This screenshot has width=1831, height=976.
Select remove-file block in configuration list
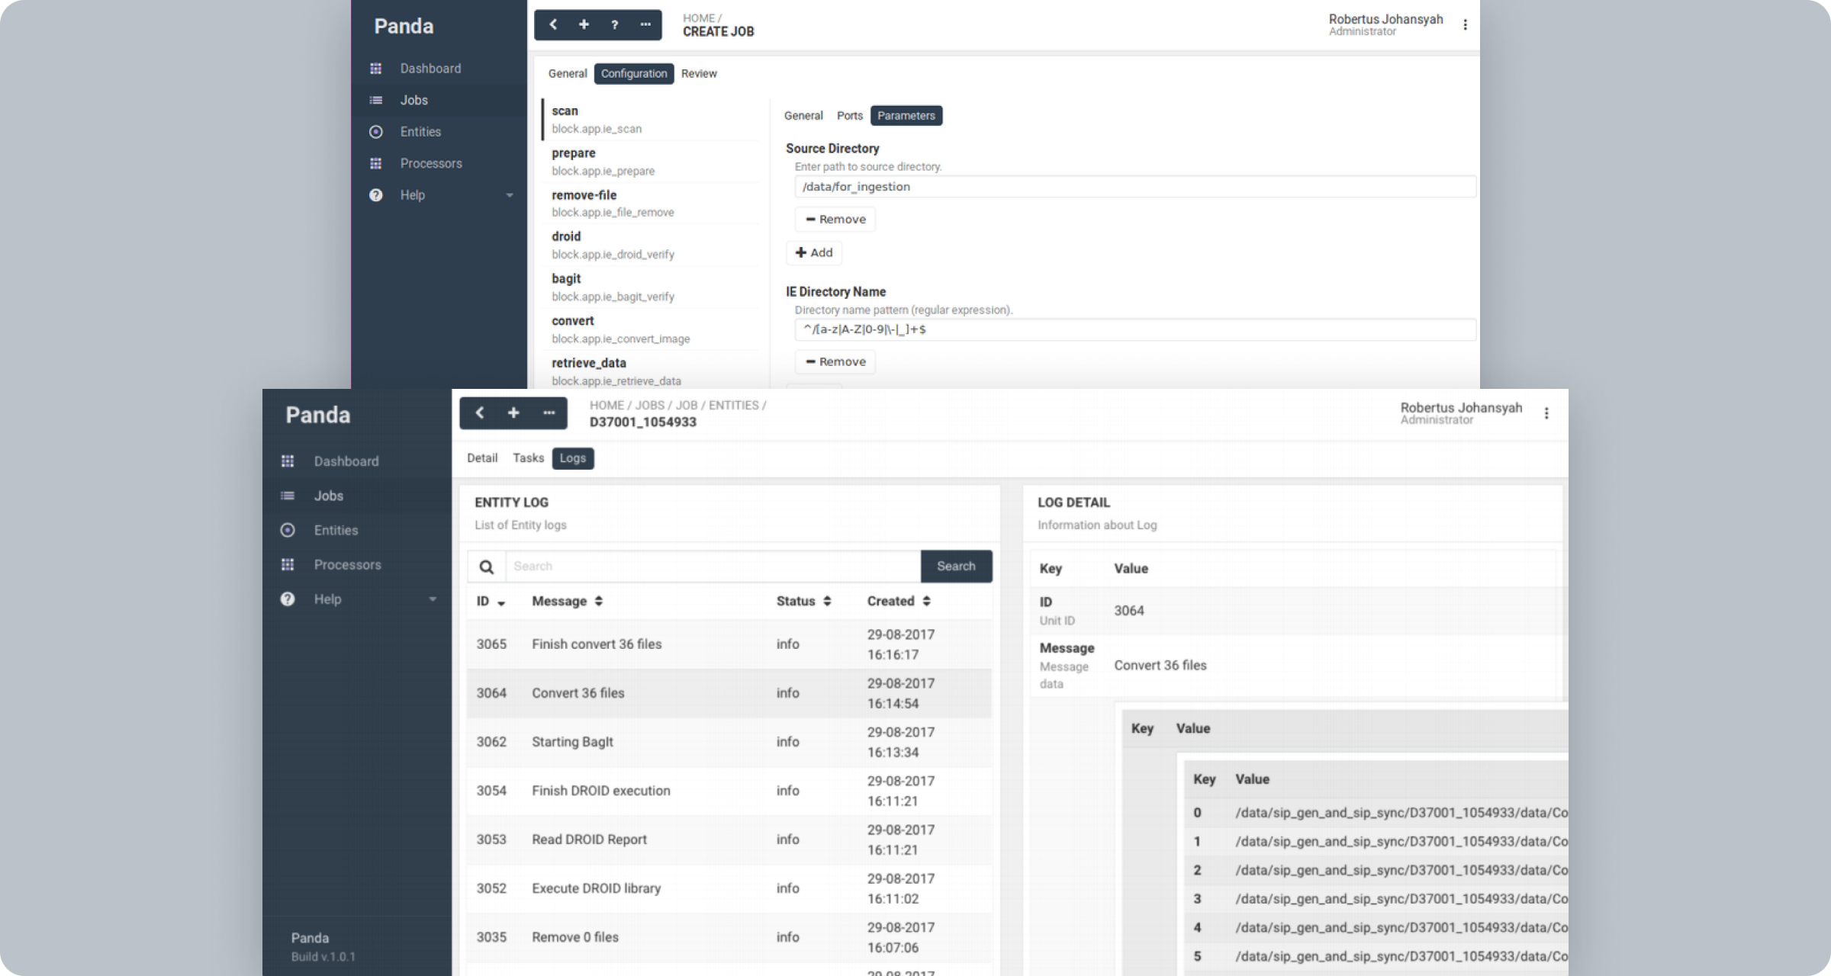coord(651,204)
